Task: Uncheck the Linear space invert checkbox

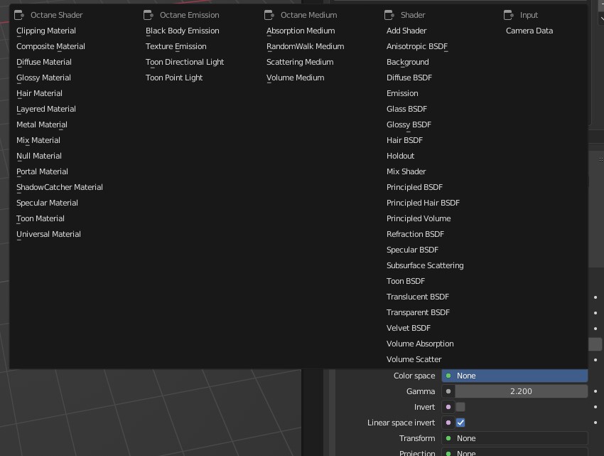Action: (x=460, y=423)
